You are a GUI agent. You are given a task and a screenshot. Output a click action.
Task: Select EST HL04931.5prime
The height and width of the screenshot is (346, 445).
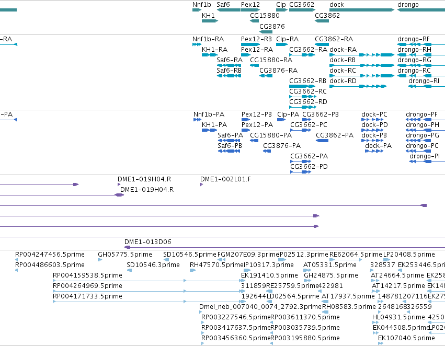pos(398,317)
